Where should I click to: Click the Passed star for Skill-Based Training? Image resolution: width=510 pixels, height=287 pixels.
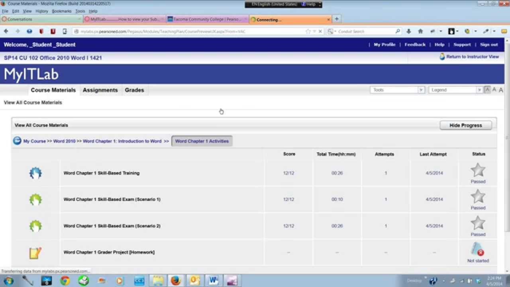pyautogui.click(x=478, y=171)
